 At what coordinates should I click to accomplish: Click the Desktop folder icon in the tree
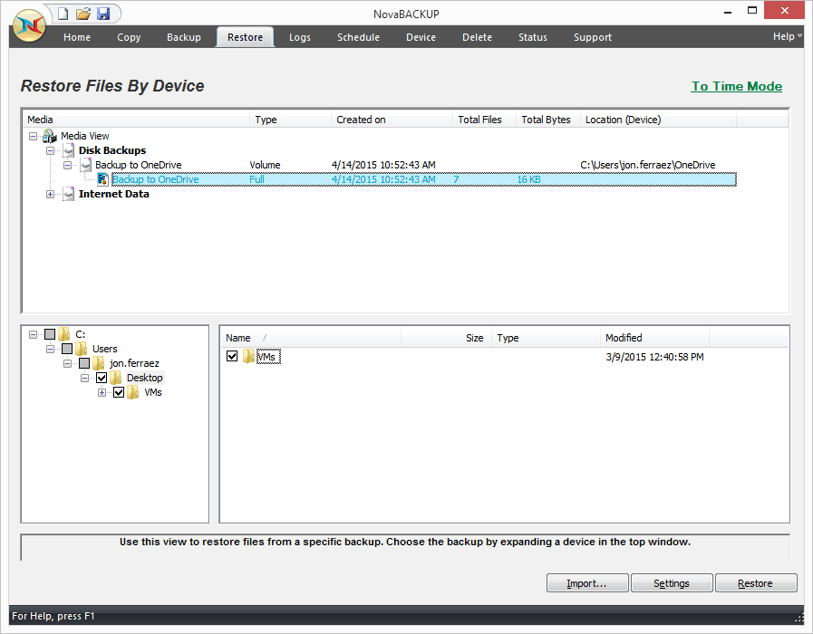pyautogui.click(x=115, y=378)
